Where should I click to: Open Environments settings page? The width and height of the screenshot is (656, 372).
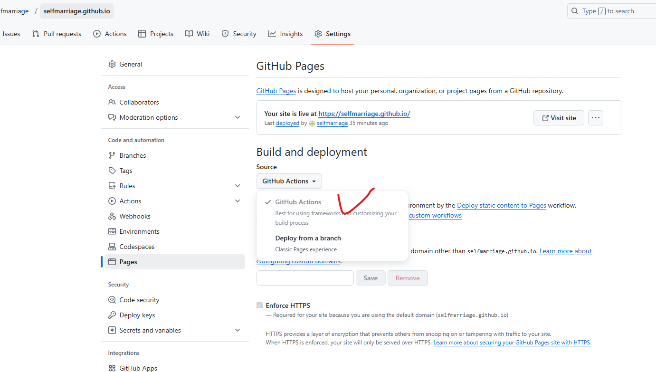(x=175, y=231)
